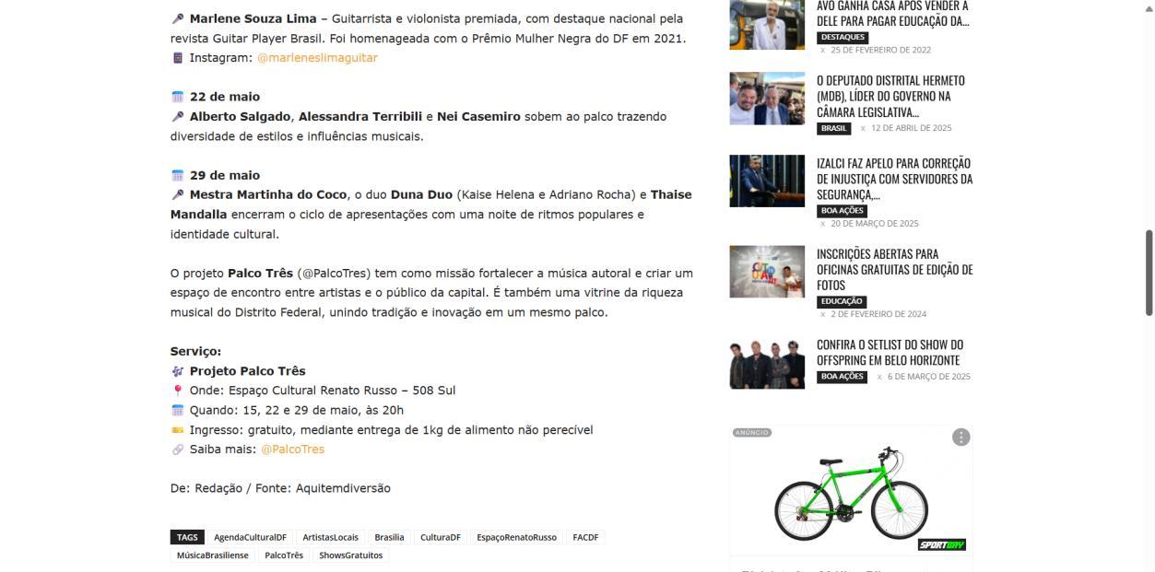Click the pin emoji beside Onde
The height and width of the screenshot is (572, 1155).
178,391
